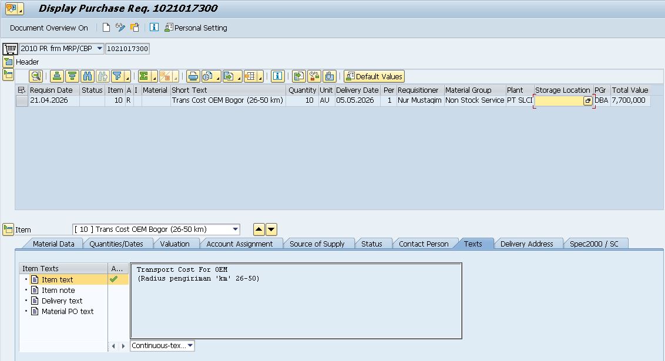Click the Find binoculars icon
This screenshot has width=665, height=361.
click(88, 76)
